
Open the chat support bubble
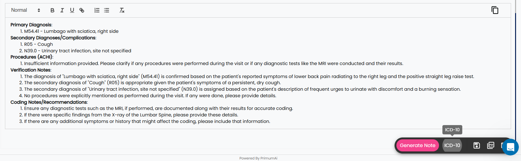click(510, 147)
